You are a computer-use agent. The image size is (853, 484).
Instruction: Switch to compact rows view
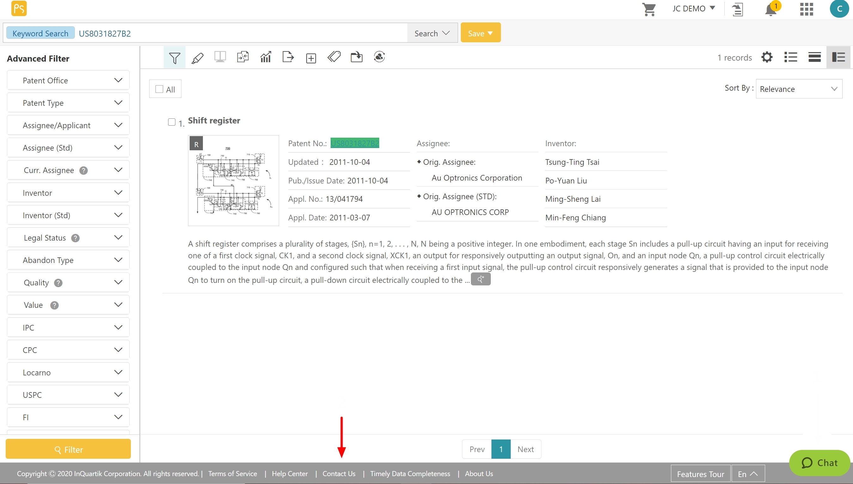815,57
